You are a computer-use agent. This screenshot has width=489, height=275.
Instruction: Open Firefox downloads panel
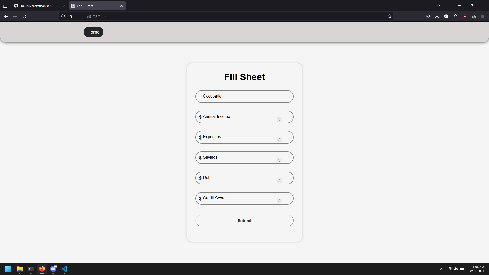[437, 17]
